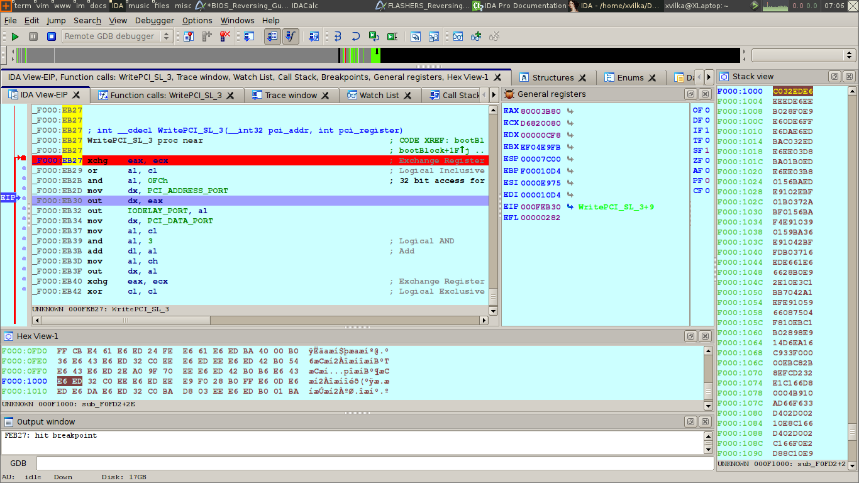Open breakpoint list toolbar icon
The image size is (859, 483).
pyautogui.click(x=189, y=36)
